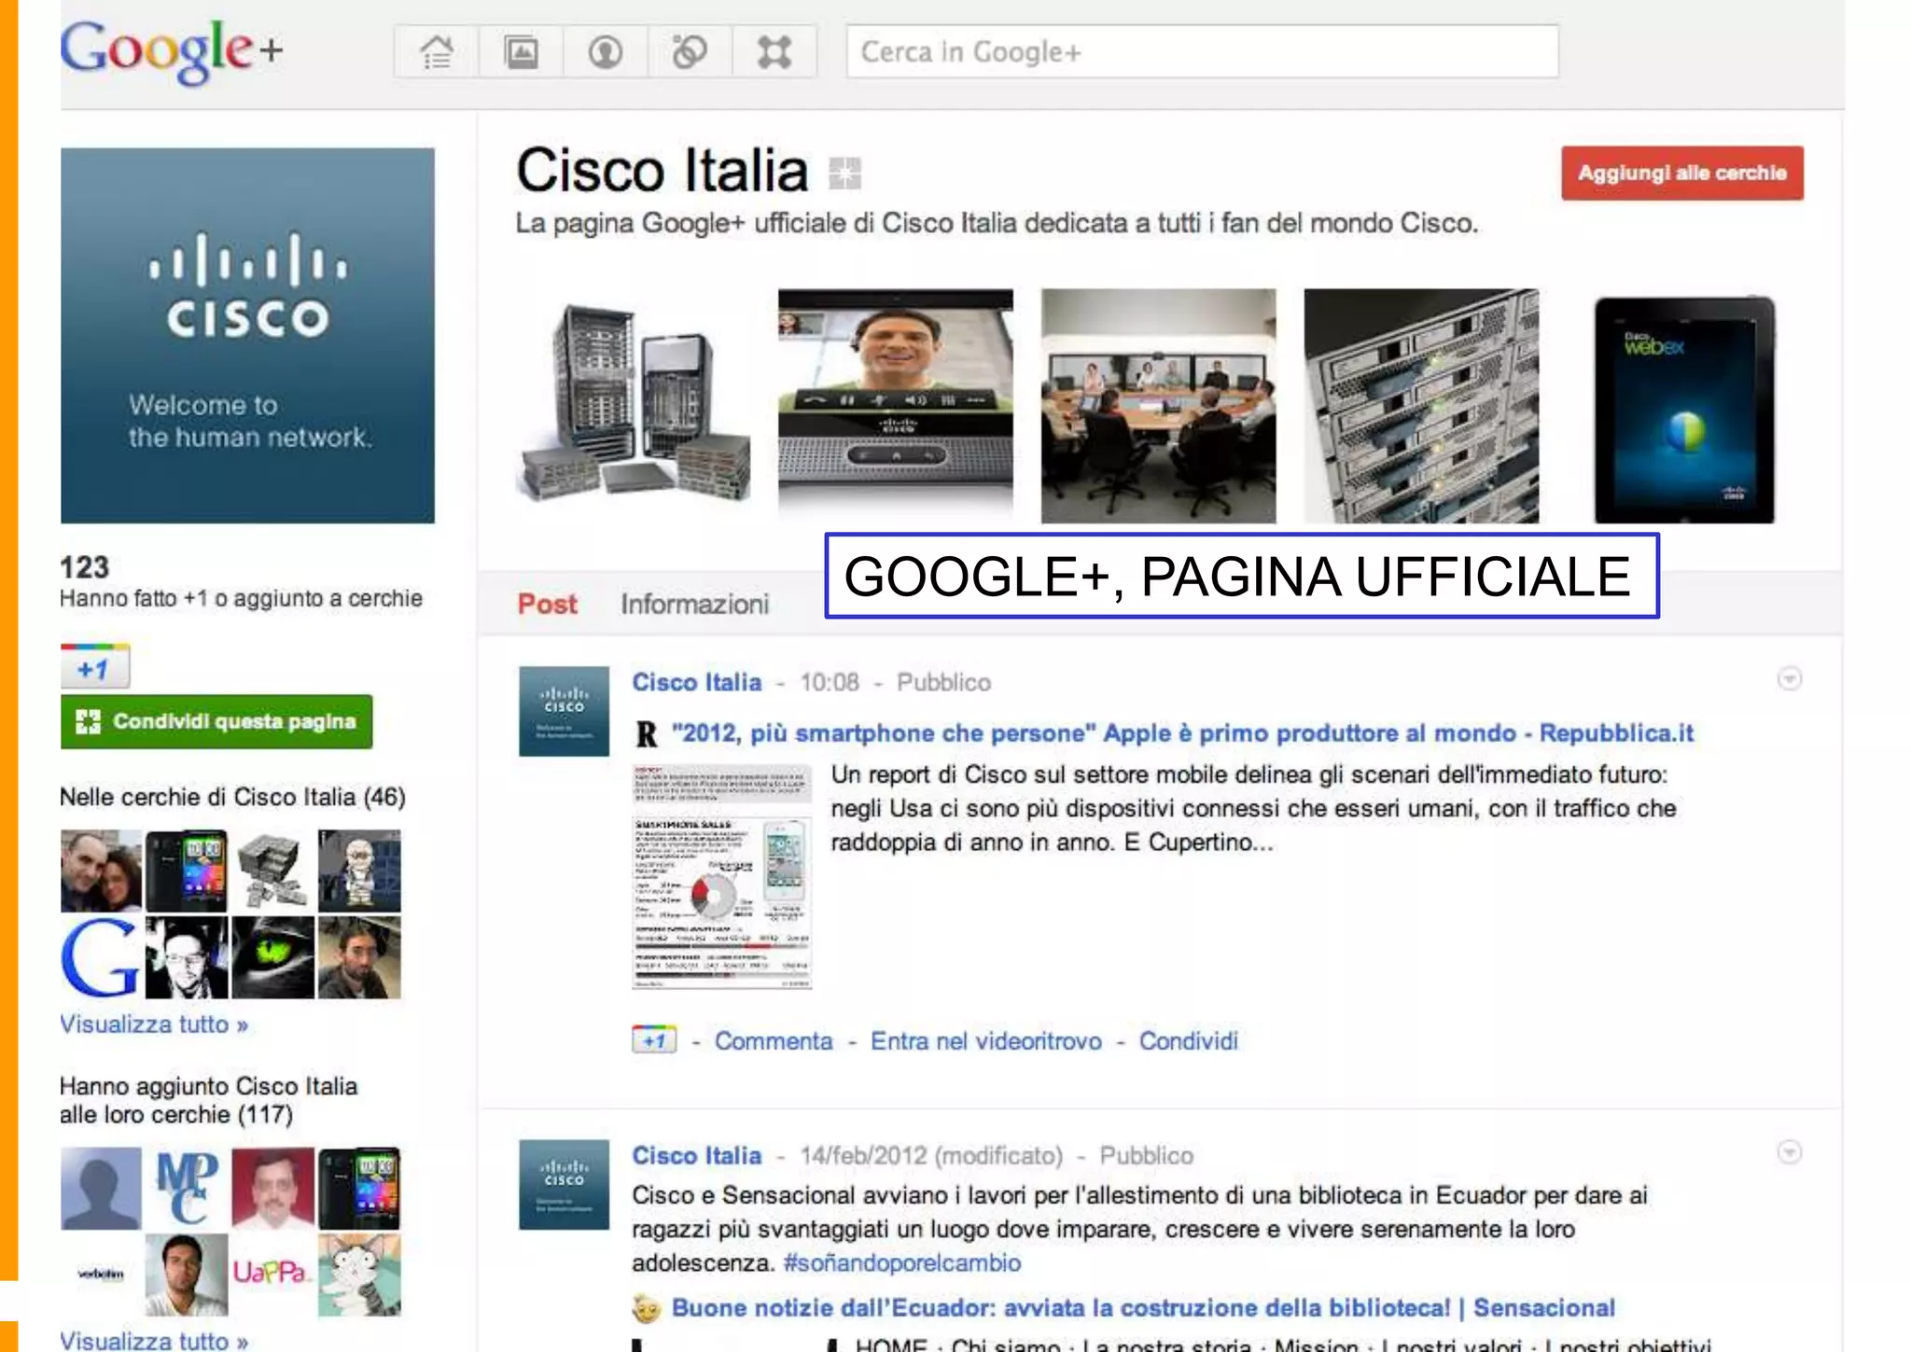The image size is (1911, 1352).
Task: Click Commenta on the smartphone post
Action: (x=774, y=1041)
